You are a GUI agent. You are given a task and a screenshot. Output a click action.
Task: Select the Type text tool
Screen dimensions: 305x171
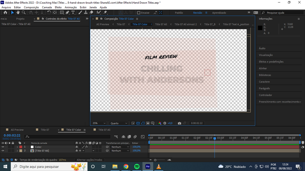[x=73, y=12]
